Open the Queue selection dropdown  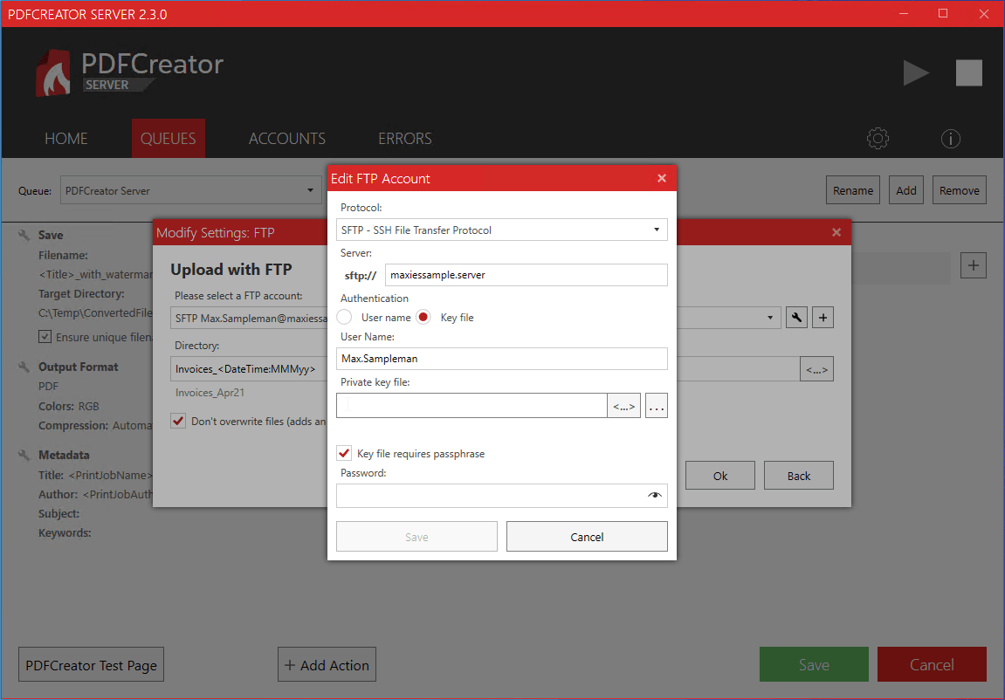click(310, 190)
